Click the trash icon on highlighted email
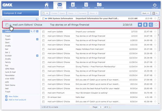This screenshot has height=111, width=162. [x=145, y=25]
